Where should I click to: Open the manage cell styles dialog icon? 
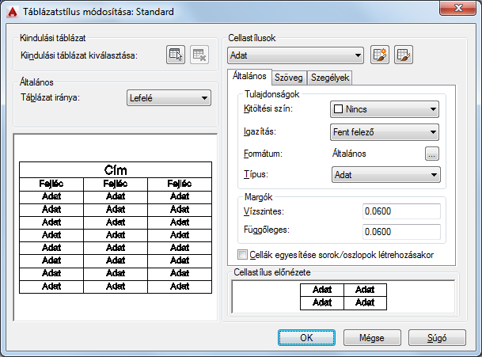click(x=404, y=55)
